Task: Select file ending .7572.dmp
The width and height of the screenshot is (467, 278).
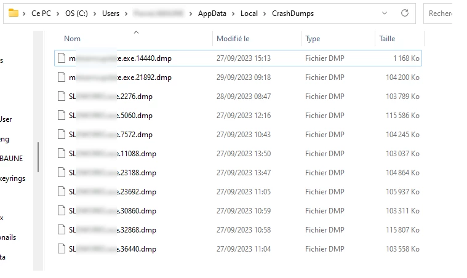Action: click(238, 135)
